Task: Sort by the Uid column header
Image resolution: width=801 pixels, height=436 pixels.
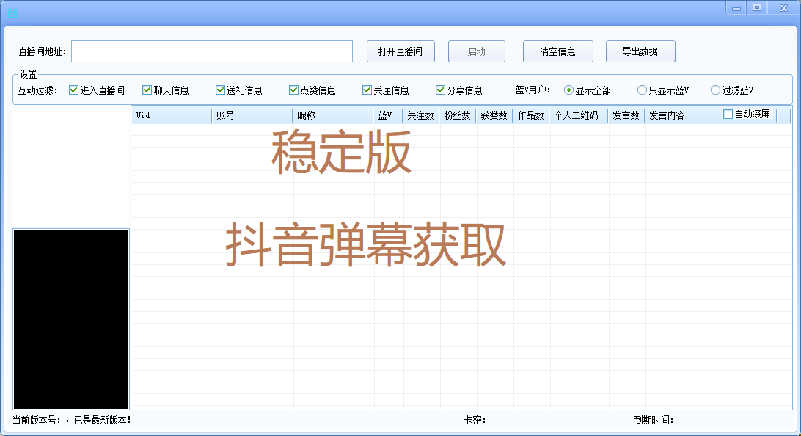Action: click(172, 115)
